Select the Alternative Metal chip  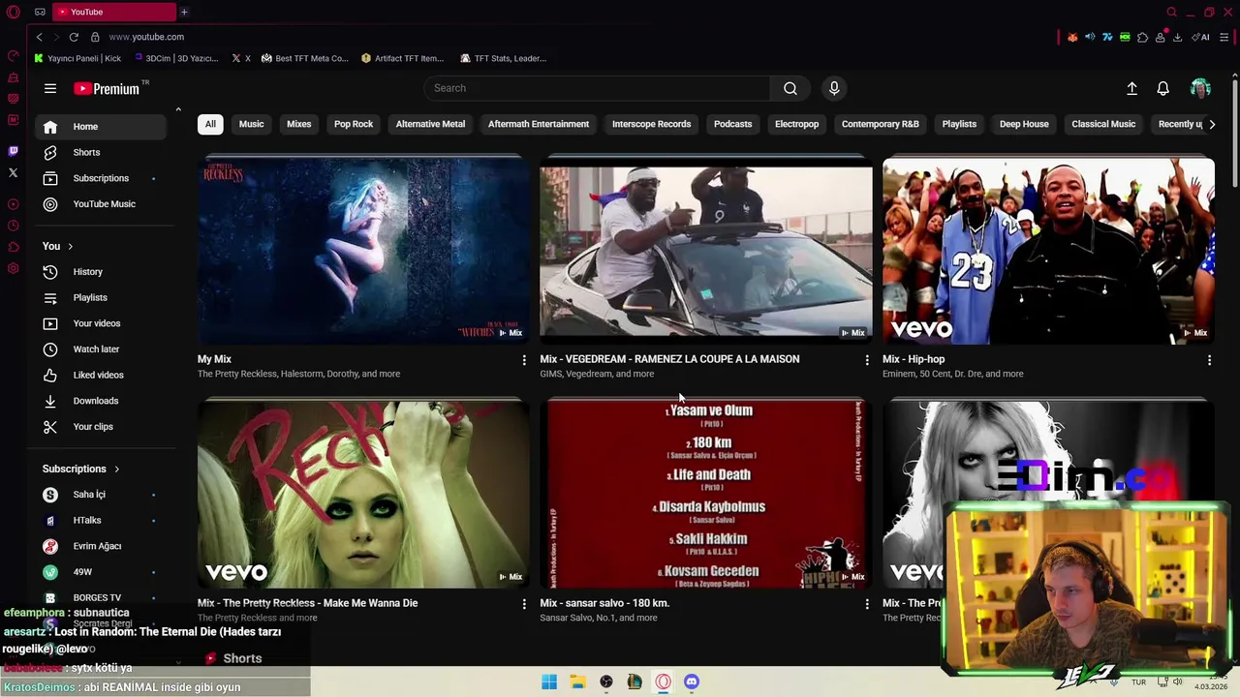tap(430, 124)
